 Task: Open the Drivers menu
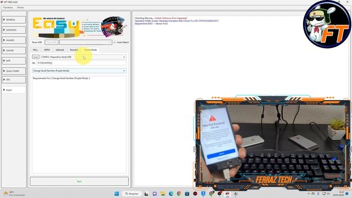(20, 7)
